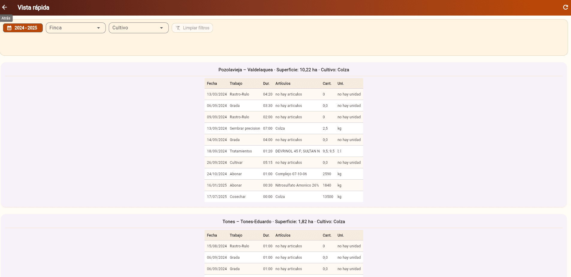Expand the Finca selector
571x277 pixels.
pyautogui.click(x=76, y=28)
